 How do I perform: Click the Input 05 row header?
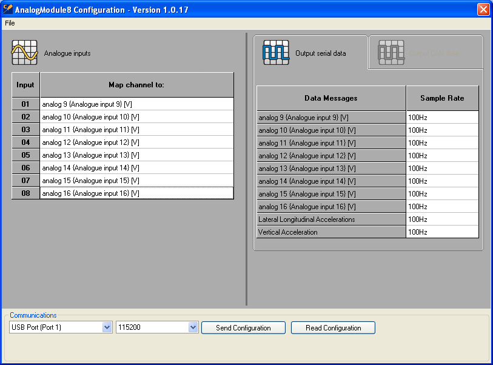pos(25,155)
